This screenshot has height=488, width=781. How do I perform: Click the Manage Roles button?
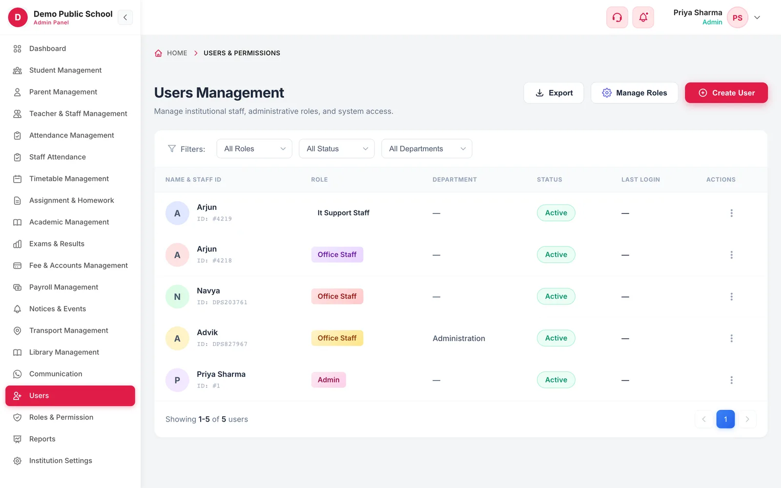pos(634,93)
